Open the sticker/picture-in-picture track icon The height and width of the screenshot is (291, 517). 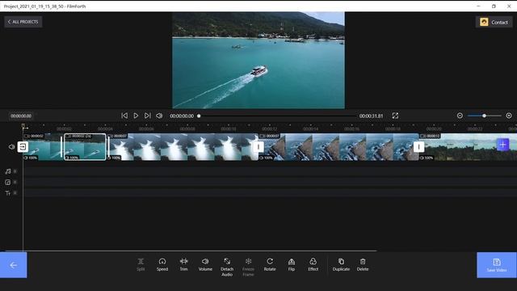pos(8,182)
